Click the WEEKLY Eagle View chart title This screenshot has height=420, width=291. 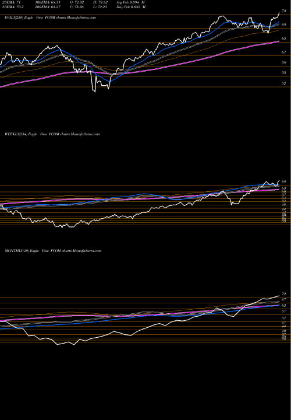[x=52, y=134]
